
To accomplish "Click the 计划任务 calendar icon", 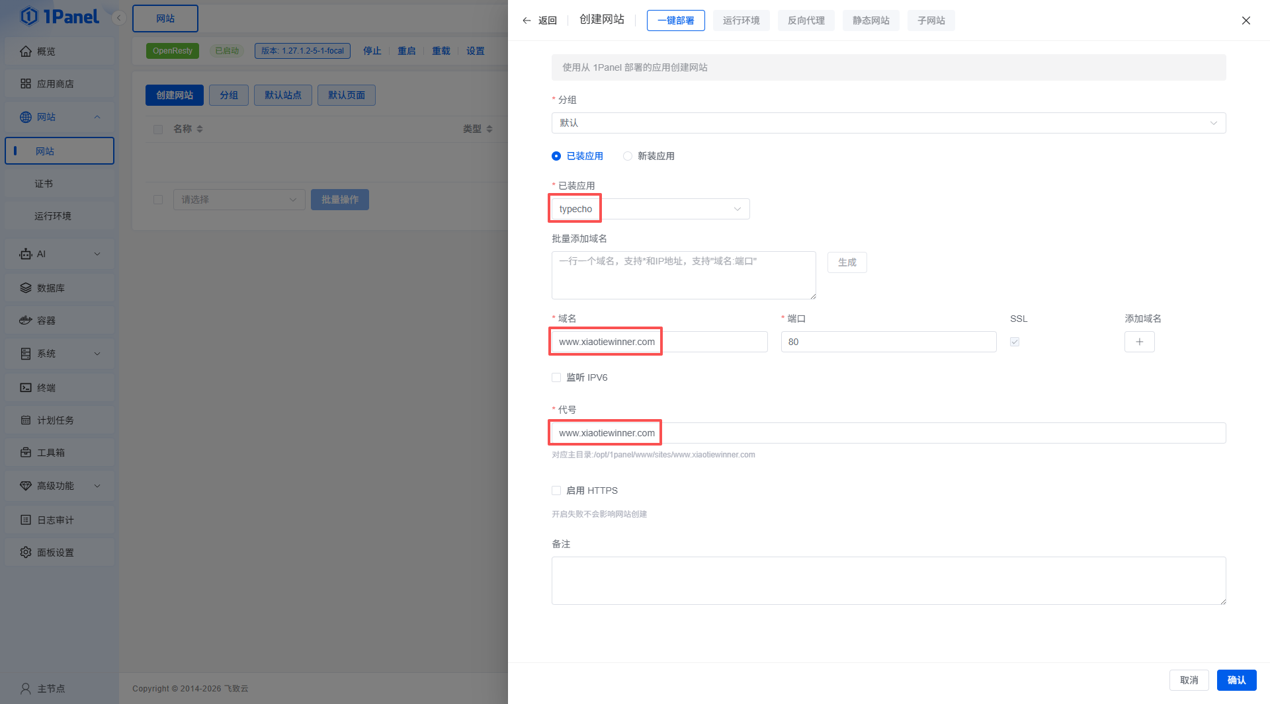I will [x=26, y=420].
